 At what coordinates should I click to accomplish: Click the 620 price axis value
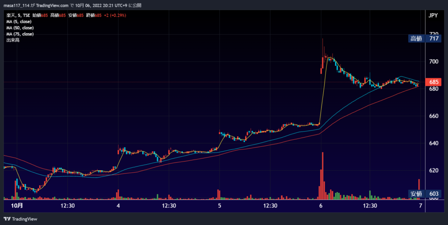coord(434,170)
